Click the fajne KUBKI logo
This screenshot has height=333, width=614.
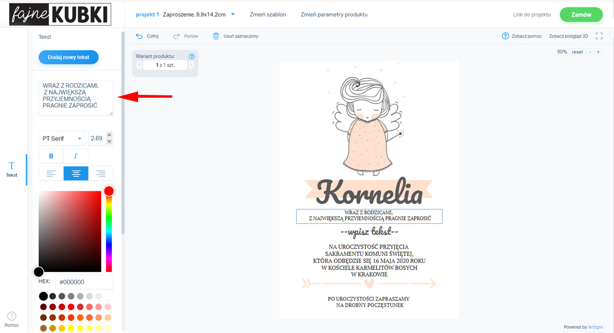60,14
